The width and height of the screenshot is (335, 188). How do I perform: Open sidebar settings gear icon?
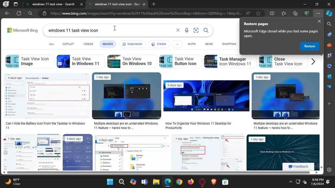[x=329, y=170]
